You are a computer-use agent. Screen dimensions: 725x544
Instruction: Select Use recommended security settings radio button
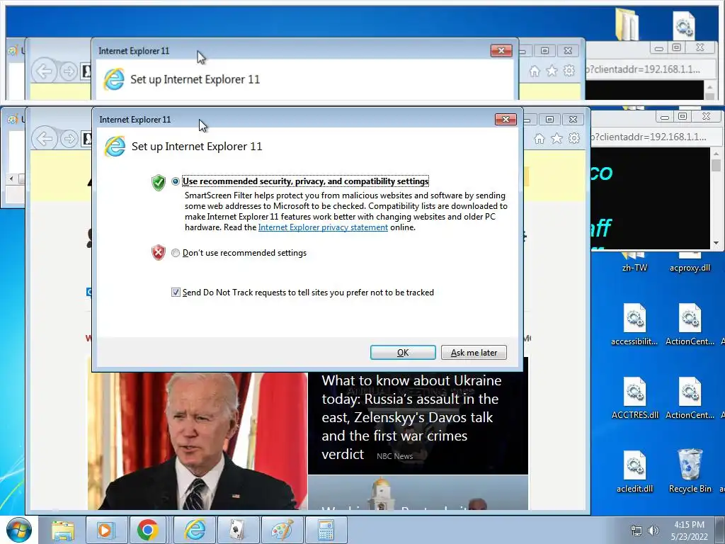point(176,181)
